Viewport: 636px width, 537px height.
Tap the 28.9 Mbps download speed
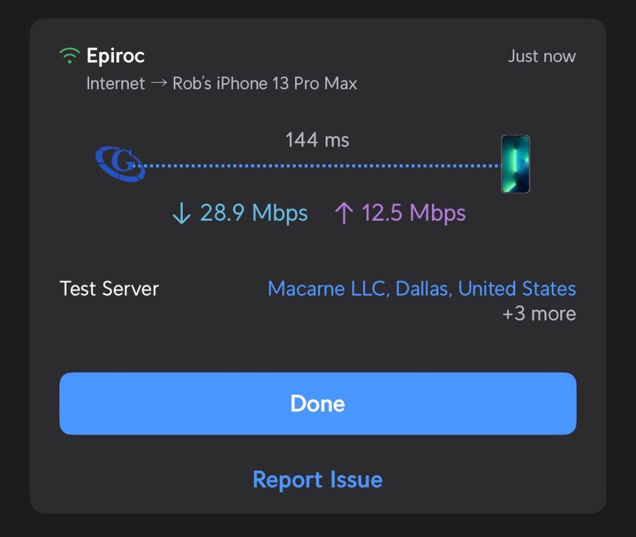254,213
